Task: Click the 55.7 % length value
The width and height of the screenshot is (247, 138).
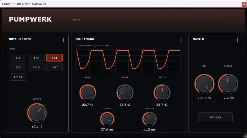Action: [162, 105]
